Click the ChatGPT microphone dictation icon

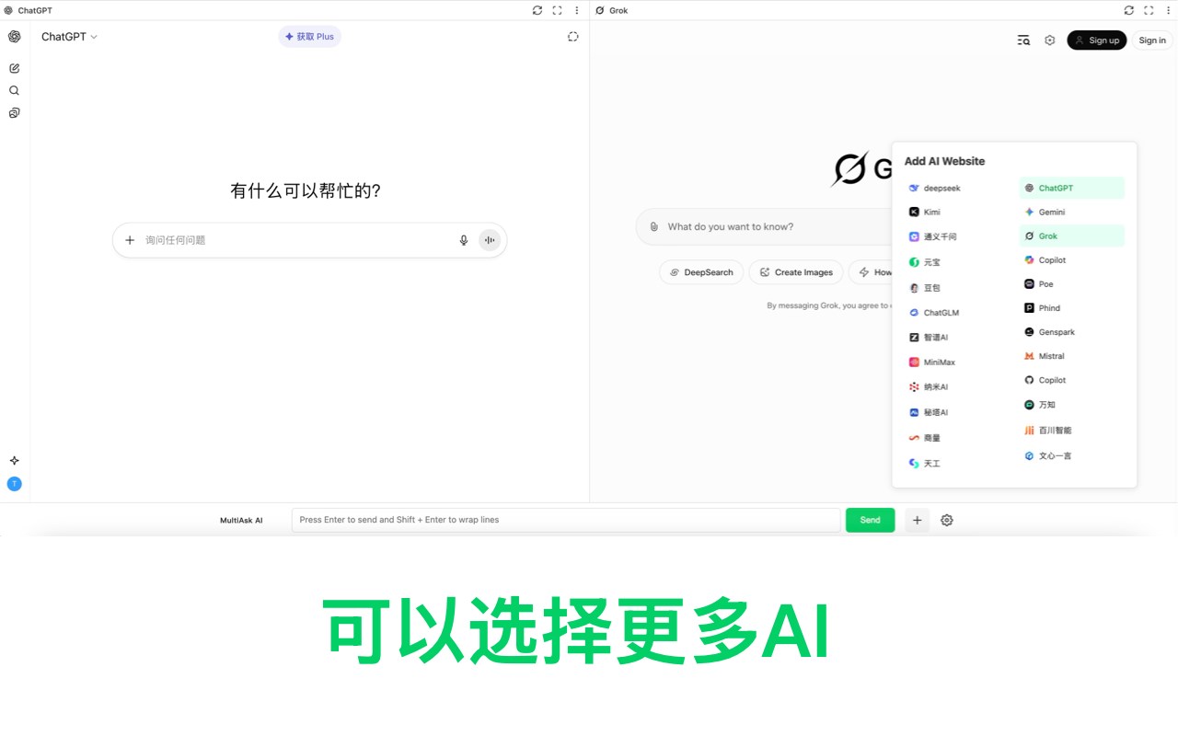click(464, 240)
